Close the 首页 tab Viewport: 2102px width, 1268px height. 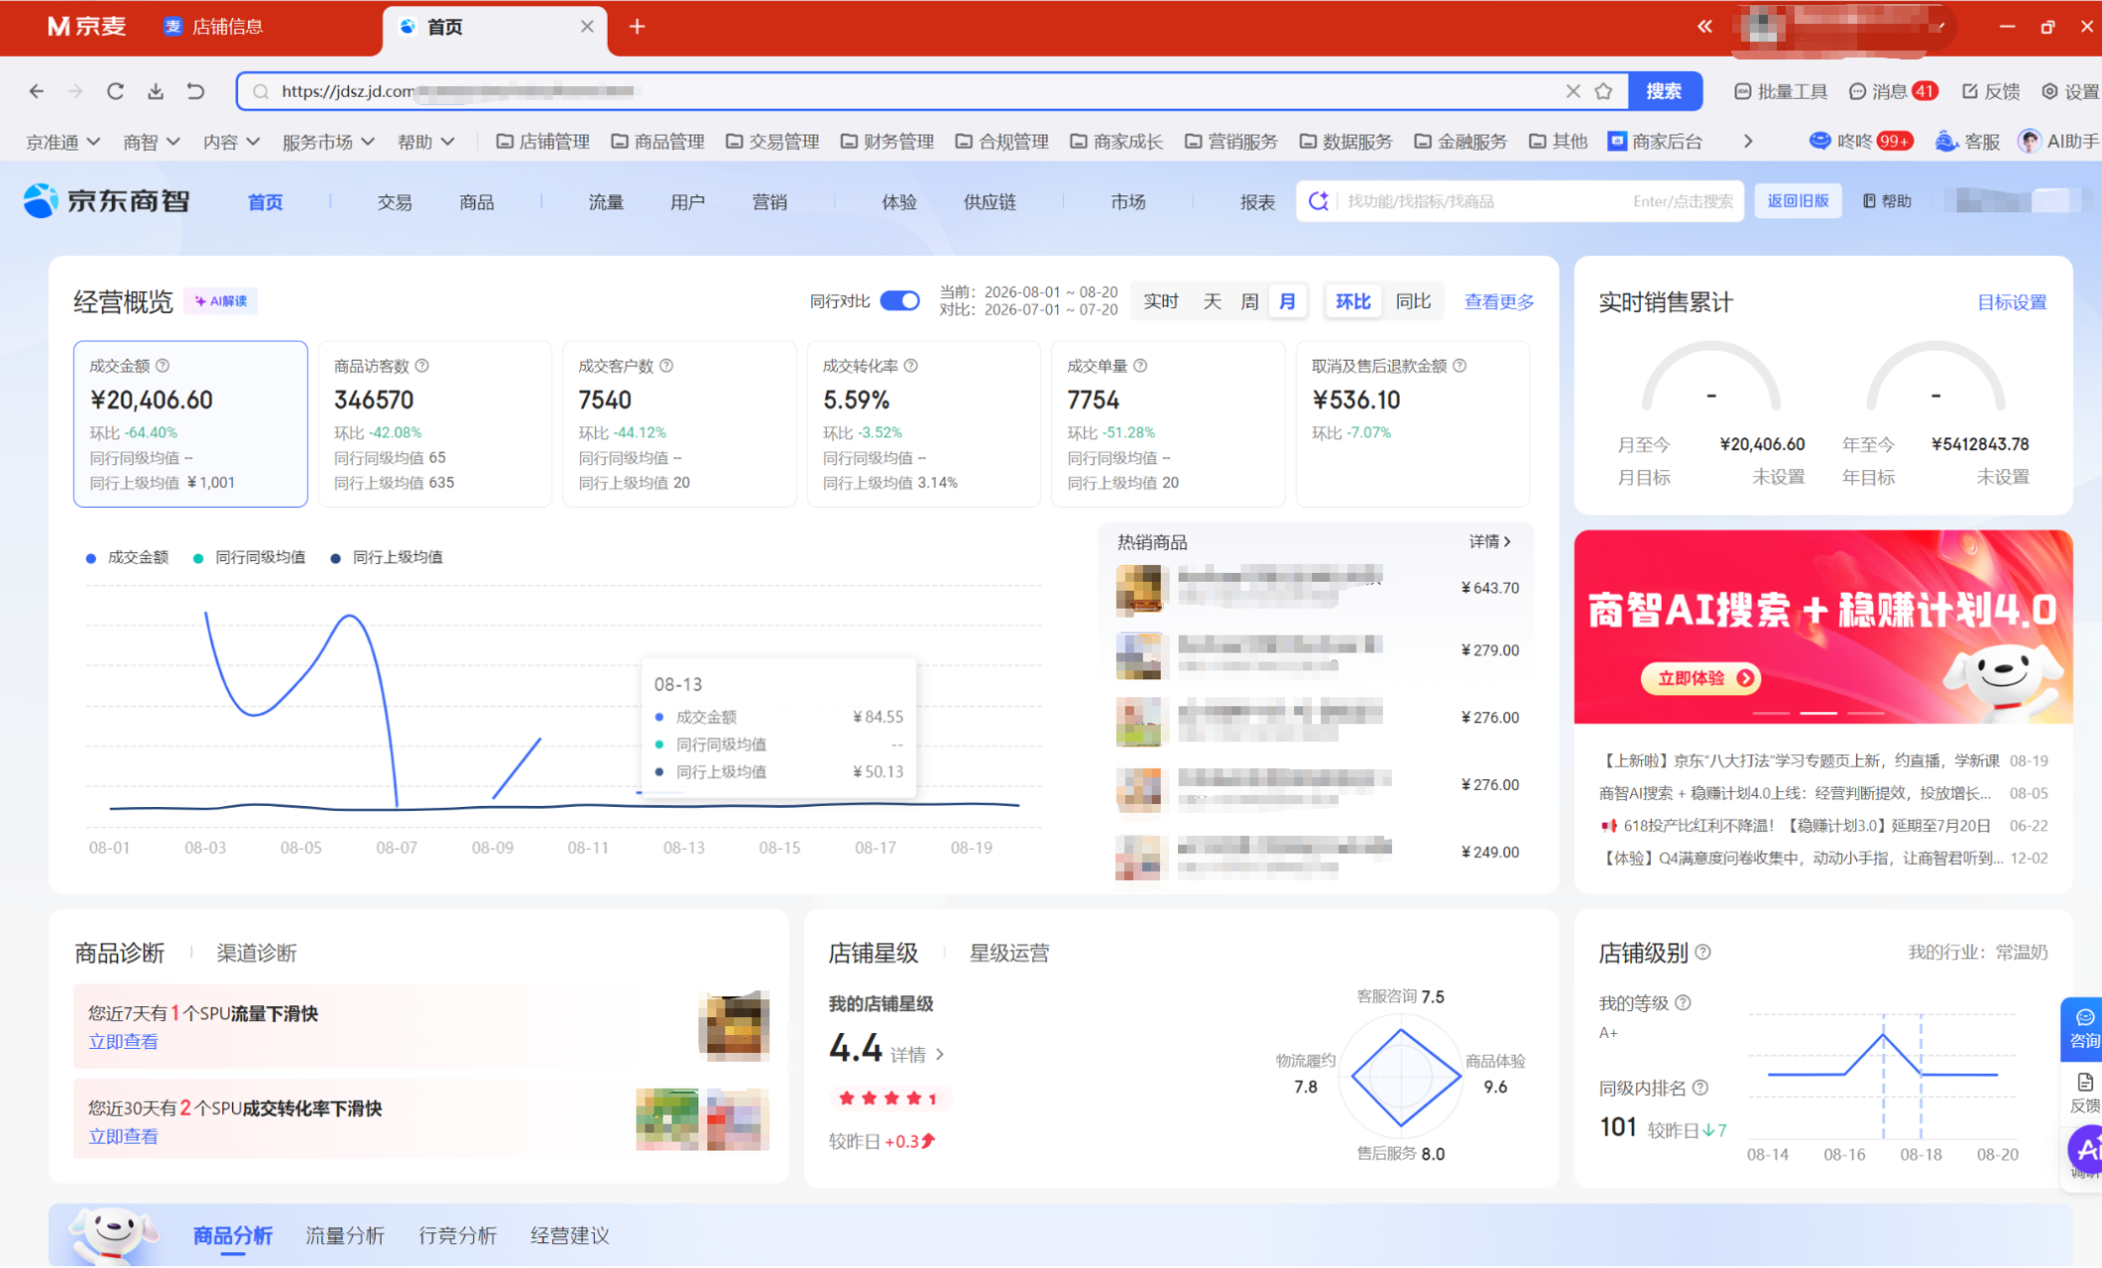tap(587, 27)
